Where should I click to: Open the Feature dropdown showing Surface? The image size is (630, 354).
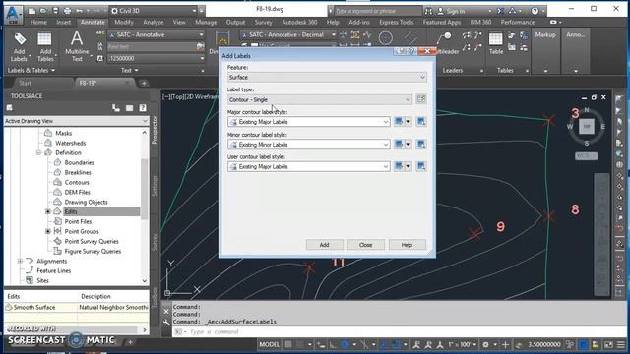tap(327, 77)
